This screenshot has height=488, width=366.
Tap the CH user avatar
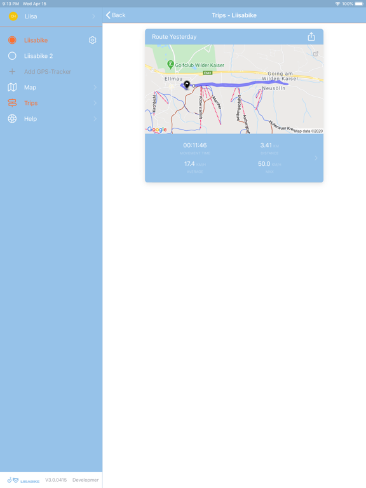tap(13, 16)
